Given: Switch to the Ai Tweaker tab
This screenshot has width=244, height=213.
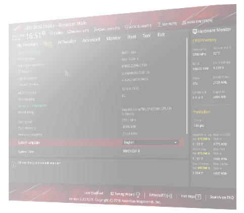Looking at the screenshot, I should coord(67,42).
